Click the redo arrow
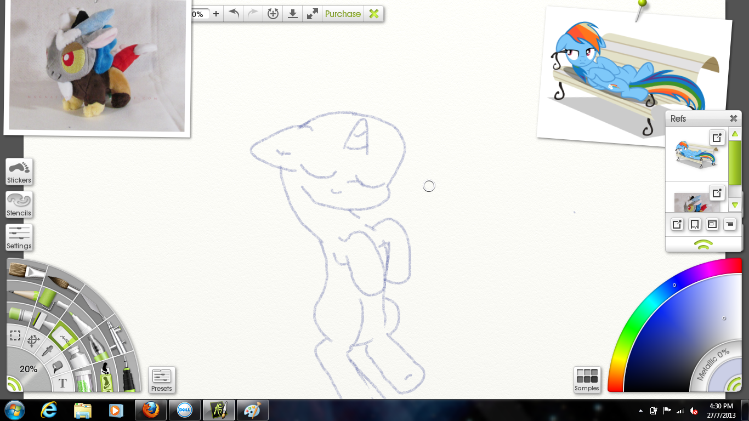Screen dimensions: 749x421 [253, 14]
